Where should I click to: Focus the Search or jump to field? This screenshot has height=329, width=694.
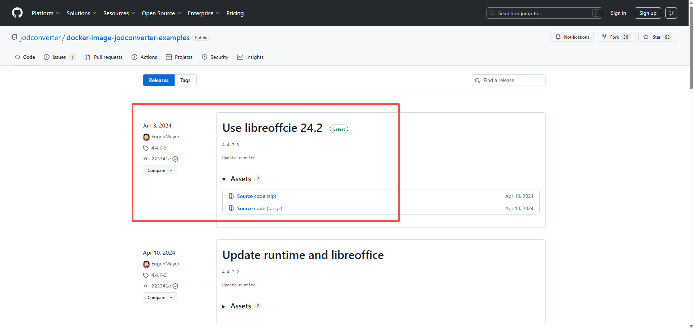(544, 13)
